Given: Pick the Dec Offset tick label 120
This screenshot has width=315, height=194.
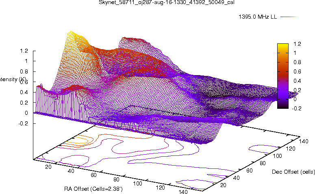Looking at the screenshot, I should (291, 149).
